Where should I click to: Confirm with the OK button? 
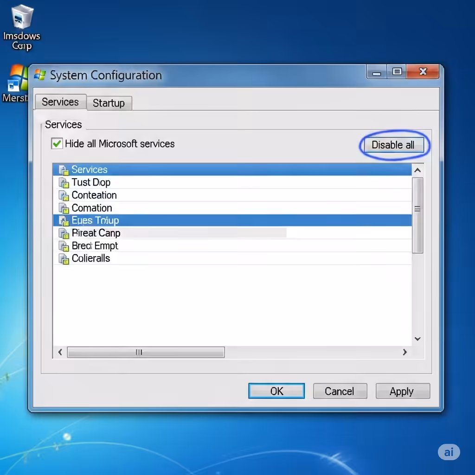(276, 391)
